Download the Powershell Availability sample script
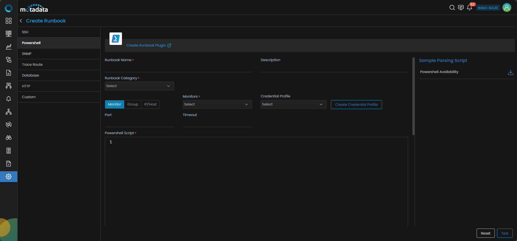This screenshot has height=241, width=517. click(510, 72)
